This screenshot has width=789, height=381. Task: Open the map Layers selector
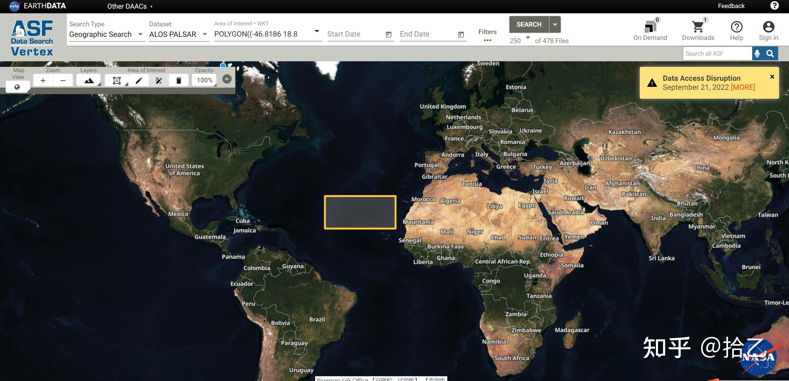89,80
